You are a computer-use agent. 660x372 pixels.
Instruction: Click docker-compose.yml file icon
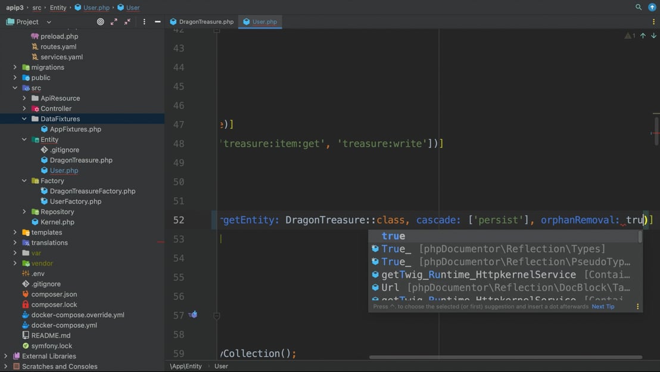(x=25, y=325)
